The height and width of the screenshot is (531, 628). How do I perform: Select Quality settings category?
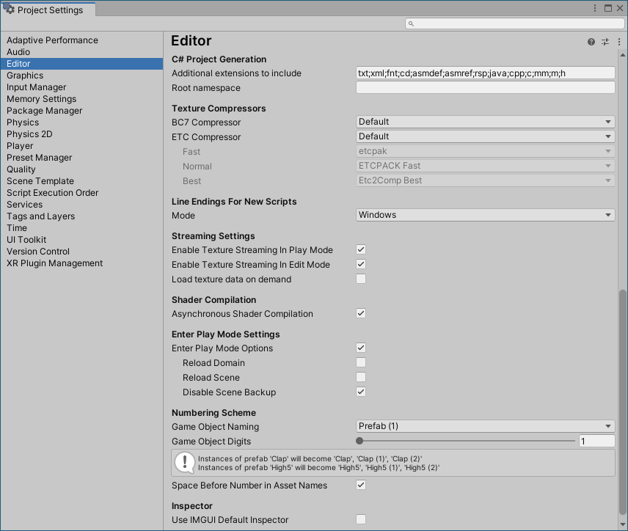click(81, 169)
